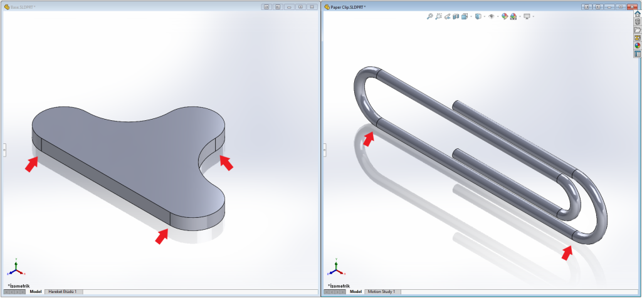Open the SolidWorks Resources home tab
The height and width of the screenshot is (298, 642).
pyautogui.click(x=638, y=14)
